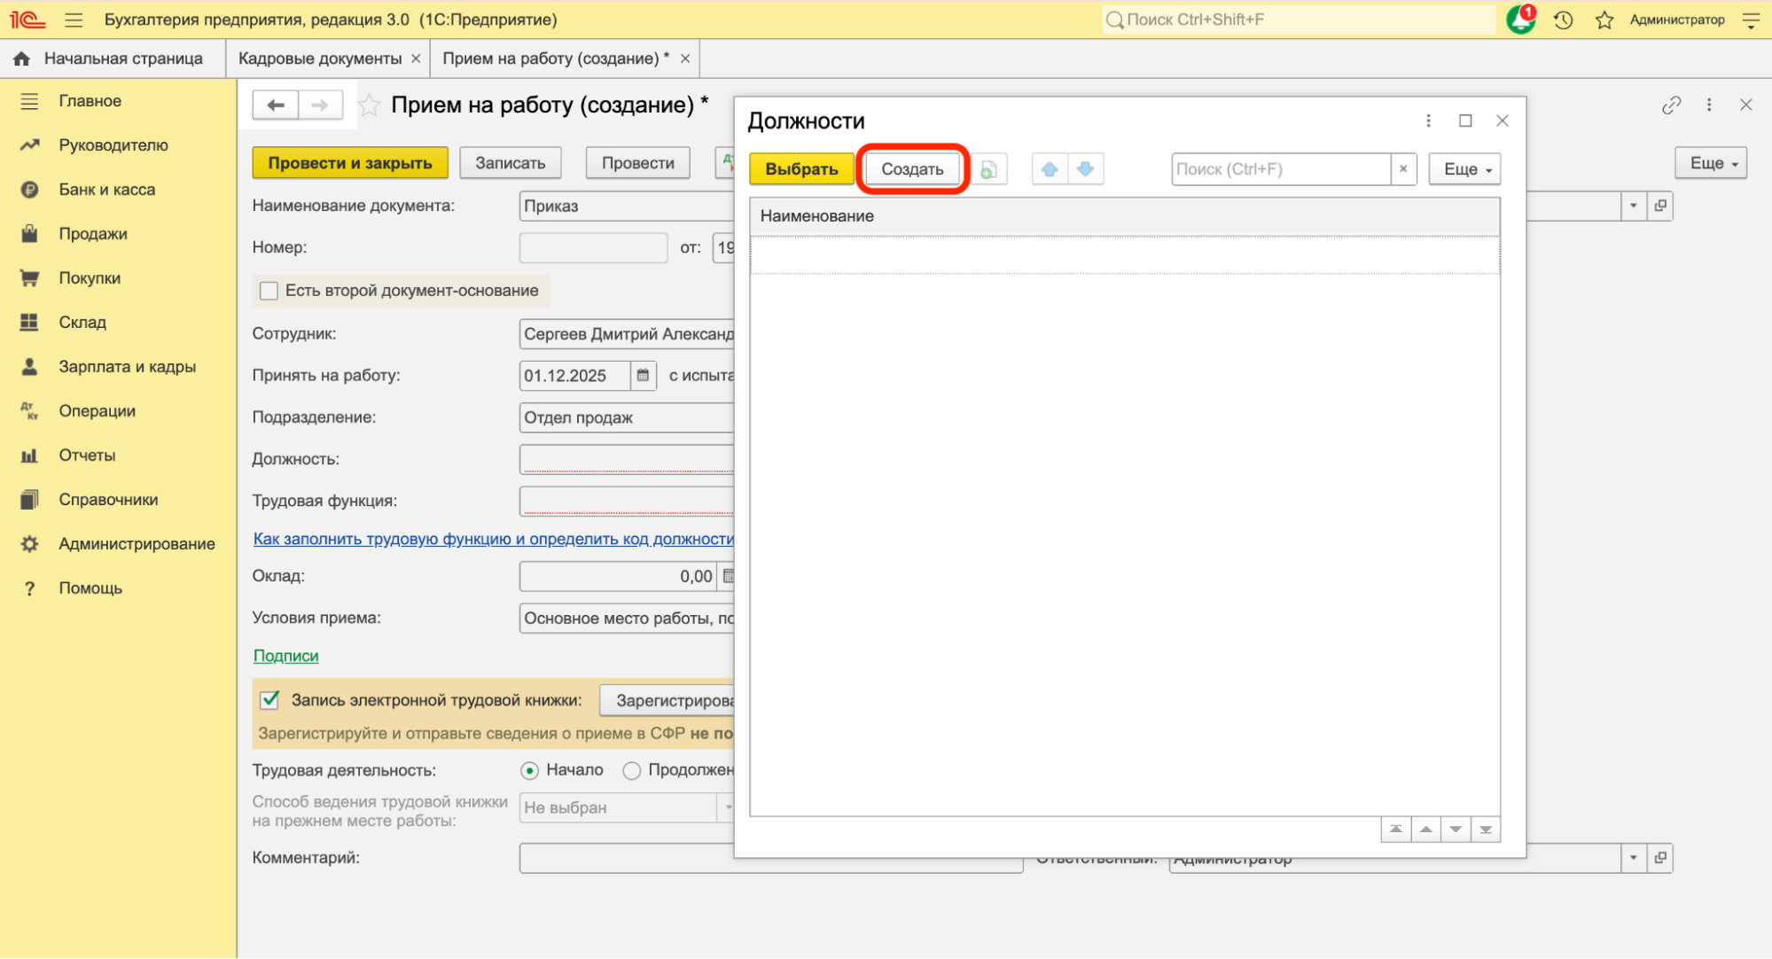Move item up with blue arrow
The height and width of the screenshot is (959, 1772).
(x=1050, y=169)
